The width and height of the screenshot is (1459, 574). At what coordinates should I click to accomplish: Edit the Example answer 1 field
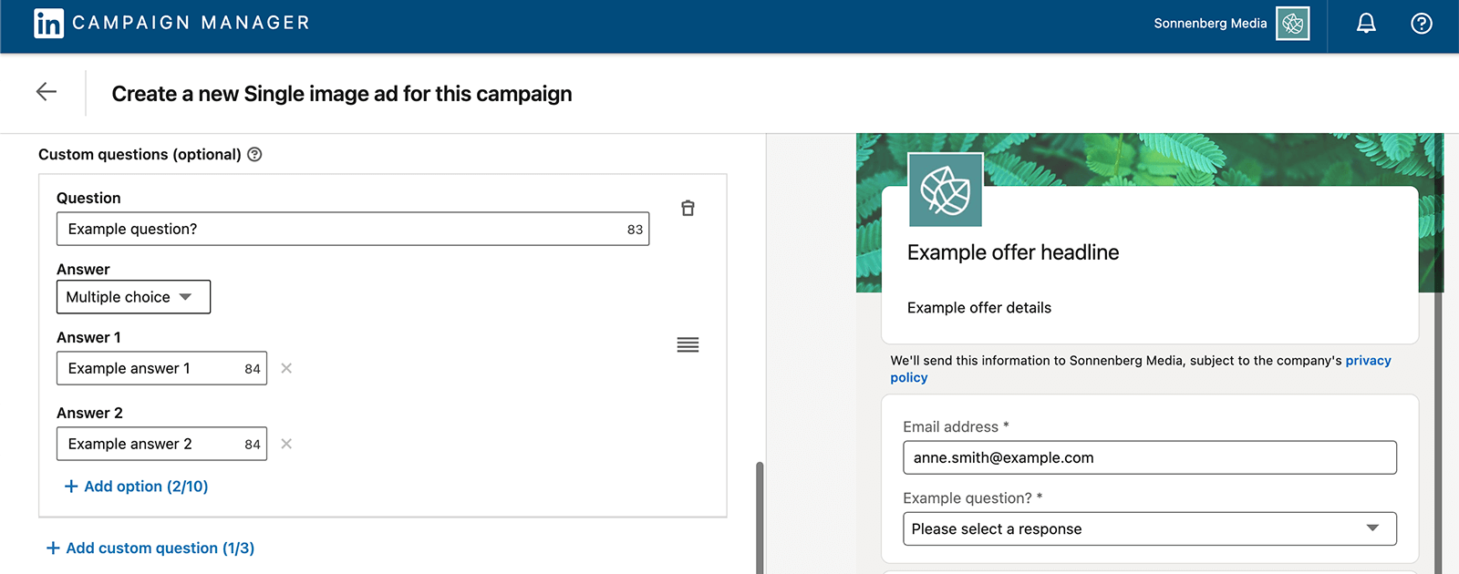(161, 368)
